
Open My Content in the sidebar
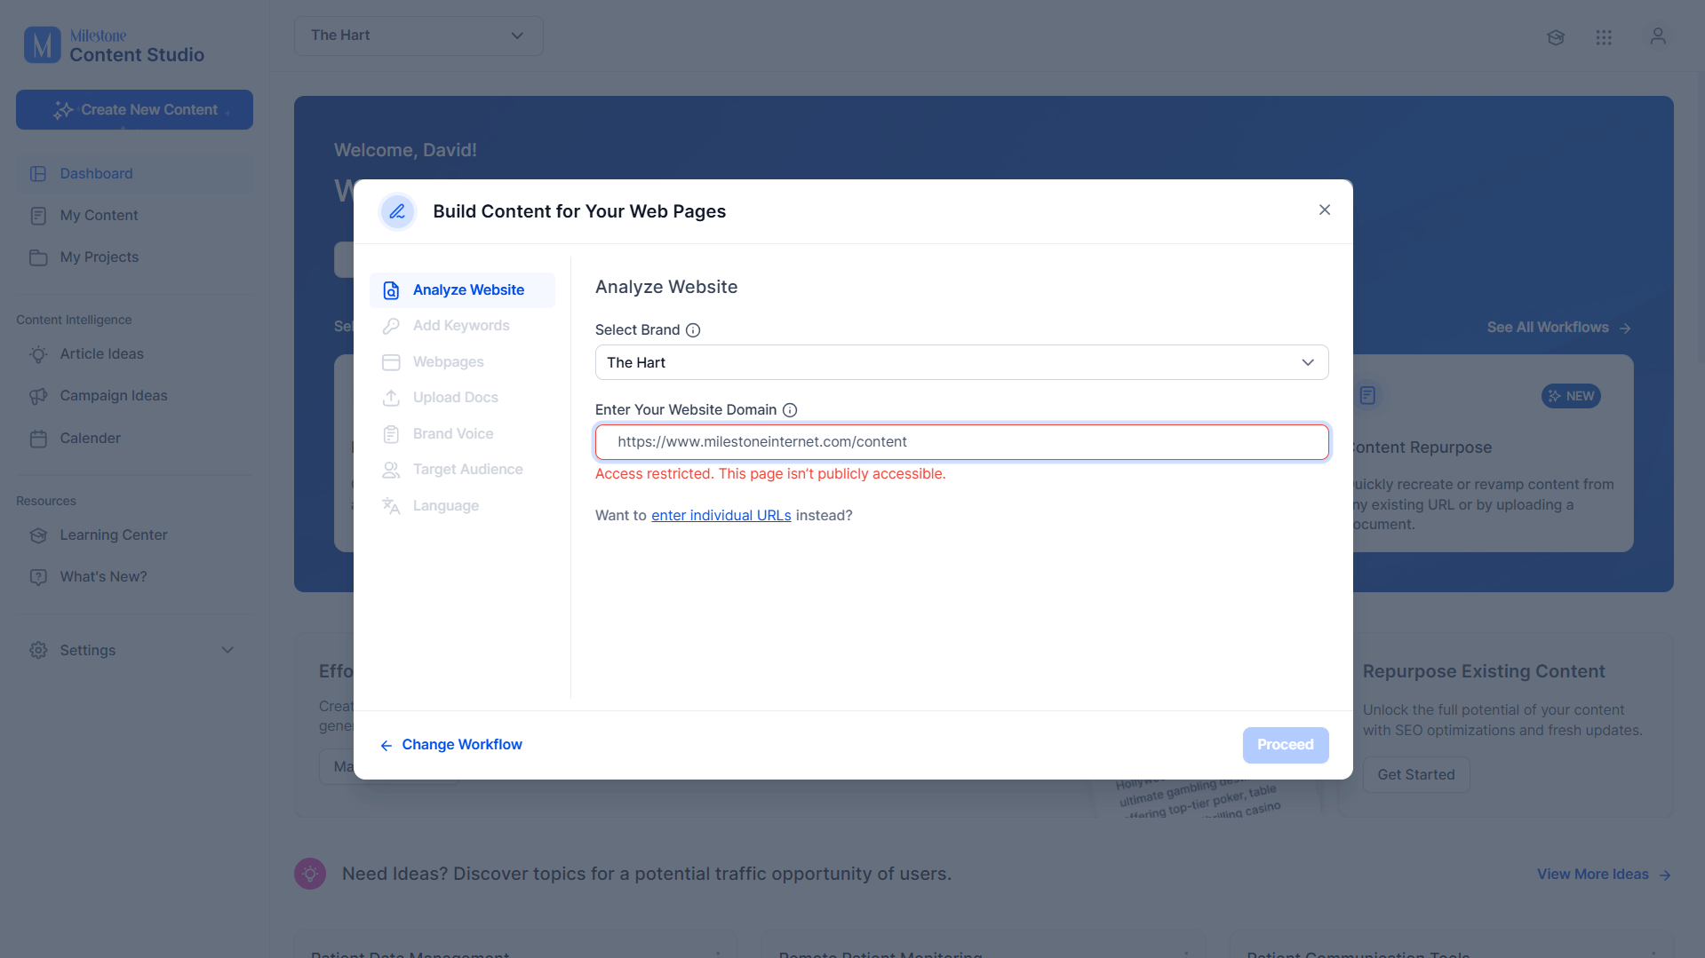[134, 216]
